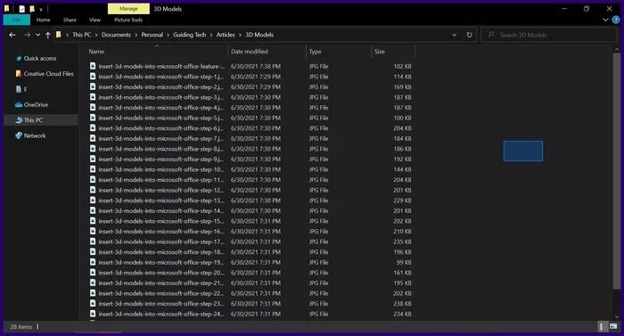Click Quick access in navigation pane
The height and width of the screenshot is (336, 624).
point(40,58)
